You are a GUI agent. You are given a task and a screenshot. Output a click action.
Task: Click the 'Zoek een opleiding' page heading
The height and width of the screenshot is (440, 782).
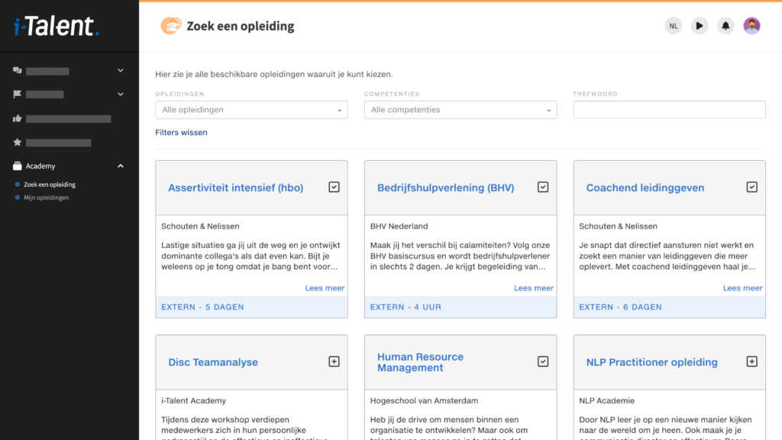tap(241, 27)
